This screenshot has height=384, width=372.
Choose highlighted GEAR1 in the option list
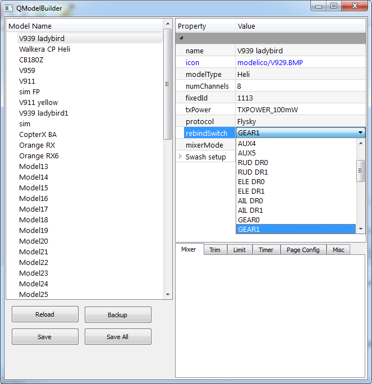(296, 229)
